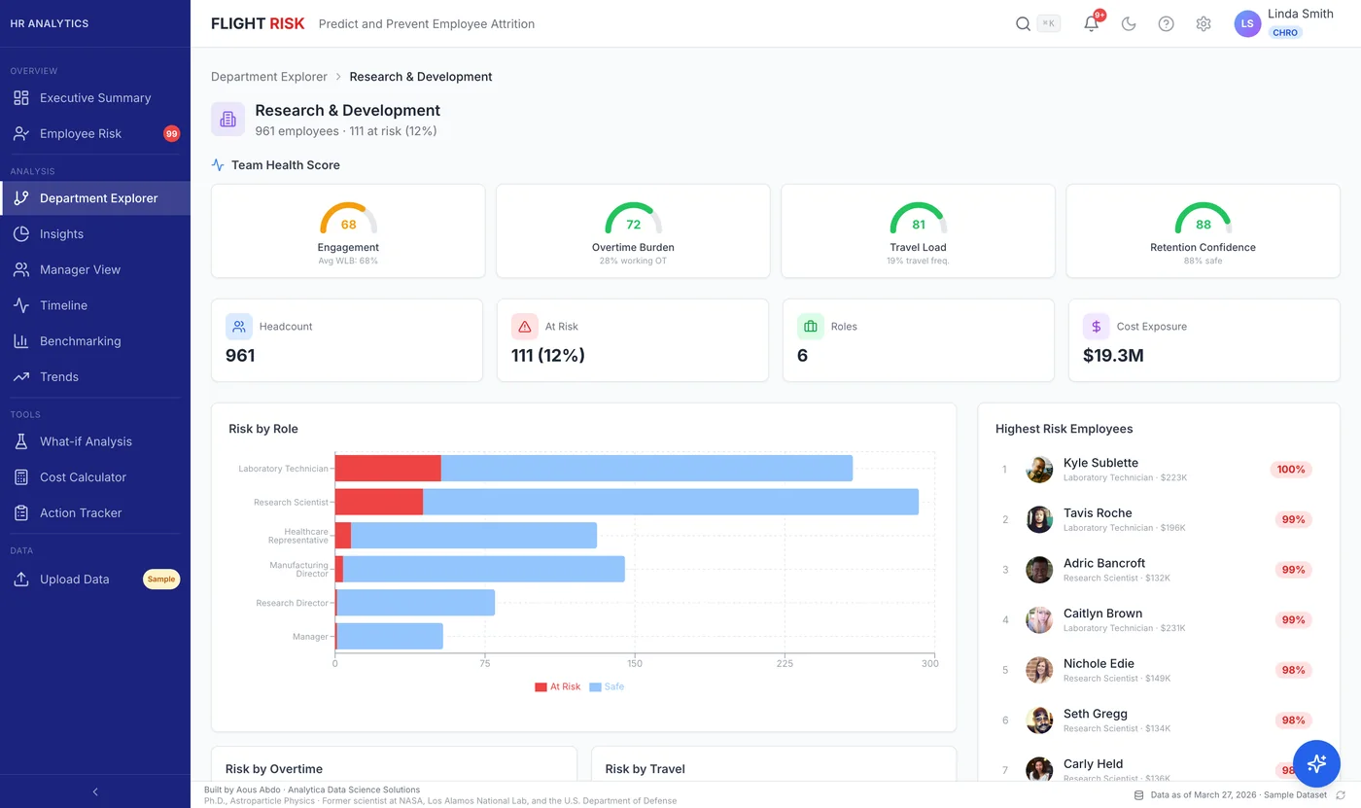Collapse the sidebar with chevron
Viewport: 1361px width, 808px height.
[95, 791]
